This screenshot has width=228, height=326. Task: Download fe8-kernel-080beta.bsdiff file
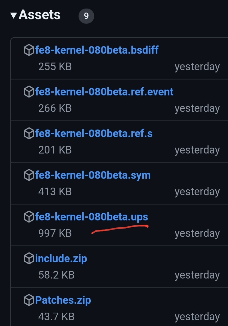tap(97, 50)
